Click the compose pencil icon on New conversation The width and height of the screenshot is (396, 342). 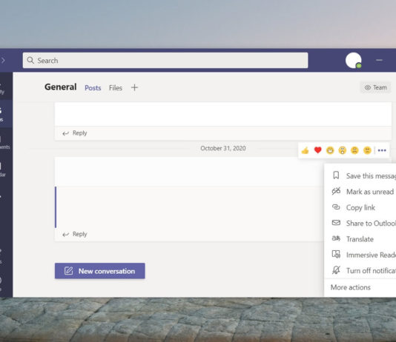68,271
